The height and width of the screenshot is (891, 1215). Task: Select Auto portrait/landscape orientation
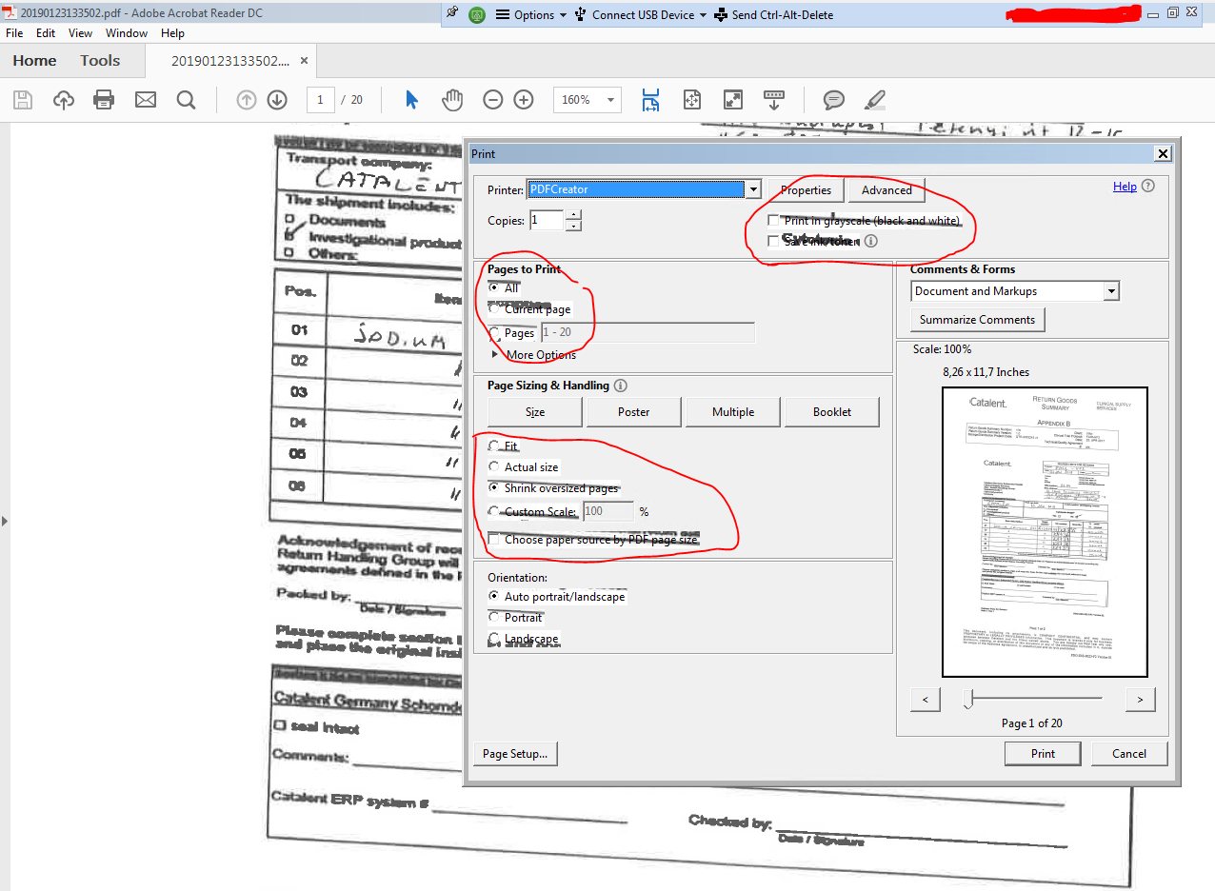[x=494, y=596]
